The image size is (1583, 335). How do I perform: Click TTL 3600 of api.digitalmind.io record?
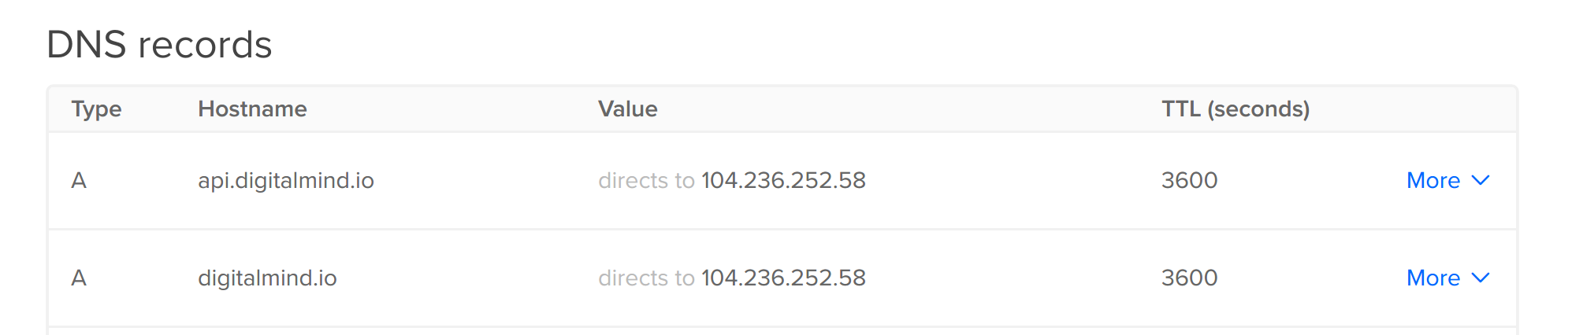click(x=1189, y=181)
